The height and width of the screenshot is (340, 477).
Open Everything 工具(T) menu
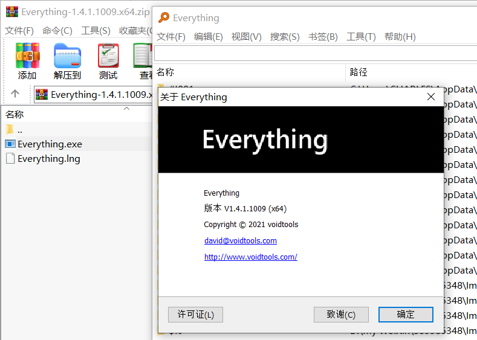pyautogui.click(x=361, y=37)
